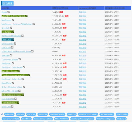The width and height of the screenshot is (132, 122).
Task: Select the Titan Quest: Atlantis tag pill
Action: click(x=57, y=114)
